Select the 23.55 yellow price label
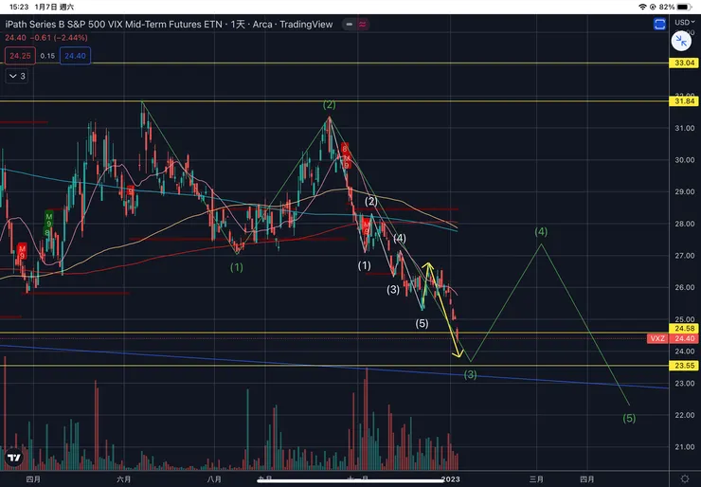This screenshot has width=701, height=487. coord(684,366)
